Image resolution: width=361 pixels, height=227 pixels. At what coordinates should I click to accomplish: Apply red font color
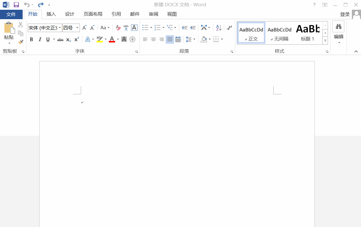pos(112,39)
